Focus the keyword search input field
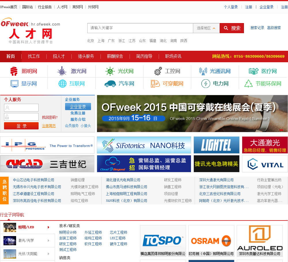This screenshot has height=262, width=288. pyautogui.click(x=140, y=28)
